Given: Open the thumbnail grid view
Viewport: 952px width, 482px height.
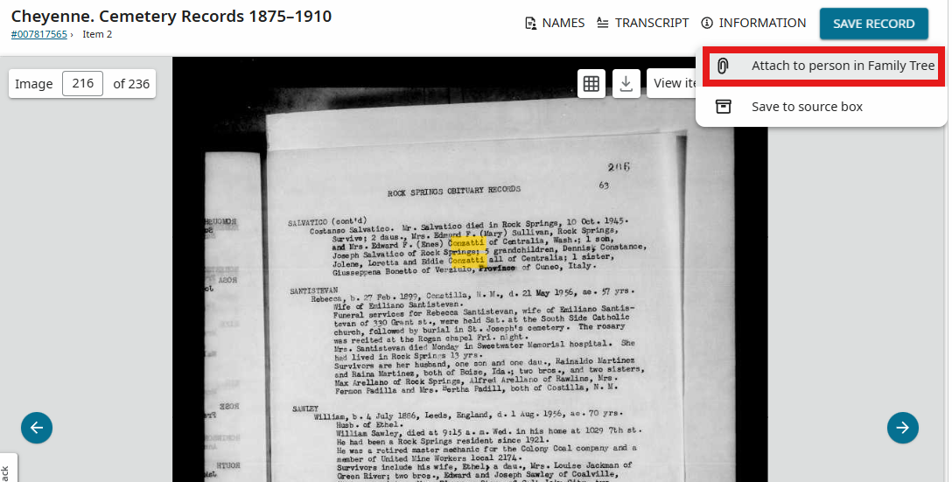Looking at the screenshot, I should [591, 83].
